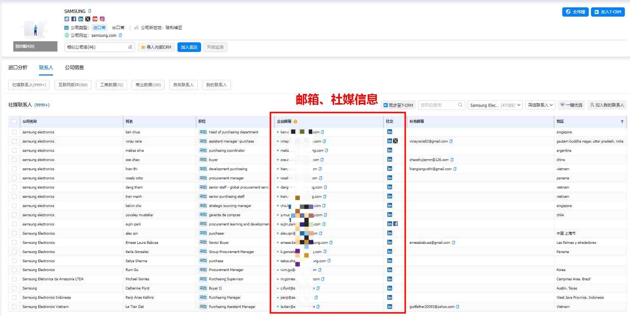Screen dimensions: 630x316
Task: Switch to the 公司信息 tab
Action: tap(74, 67)
